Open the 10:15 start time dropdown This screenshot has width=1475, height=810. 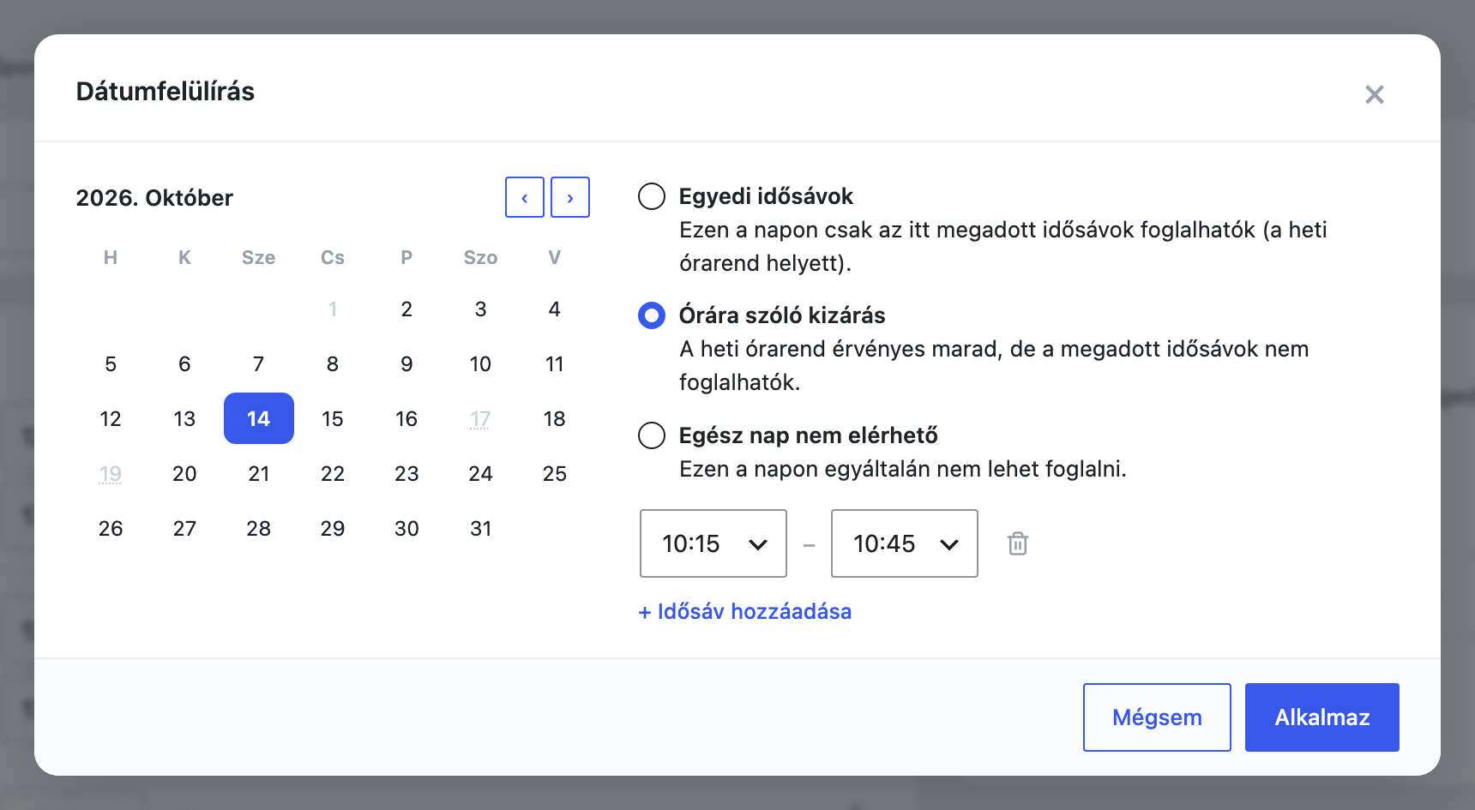[713, 543]
